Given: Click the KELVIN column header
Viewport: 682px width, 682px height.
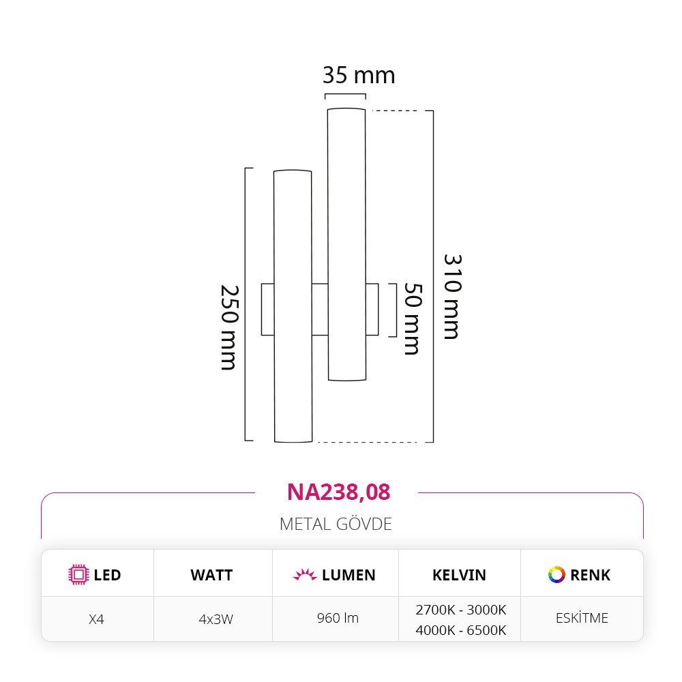Looking at the screenshot, I should (x=459, y=575).
